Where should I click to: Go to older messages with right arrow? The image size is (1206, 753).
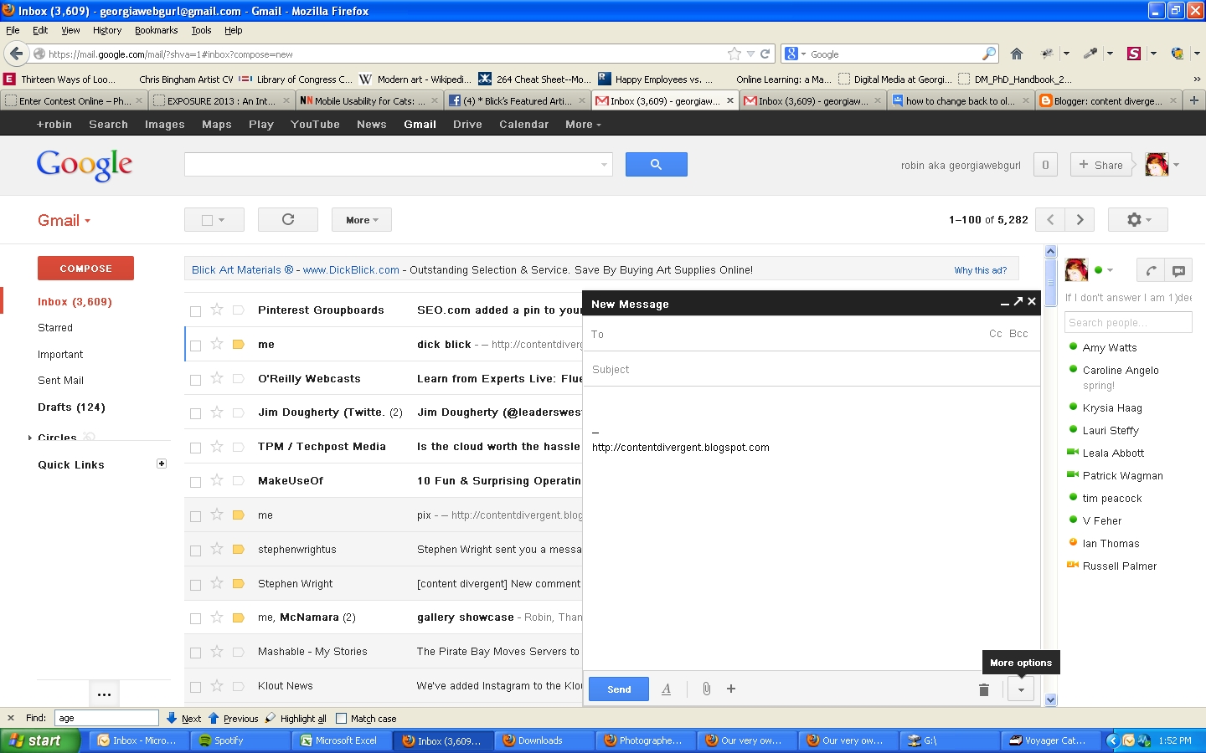(x=1080, y=219)
